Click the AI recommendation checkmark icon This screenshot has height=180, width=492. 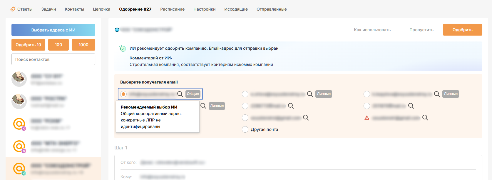pyautogui.click(x=123, y=48)
